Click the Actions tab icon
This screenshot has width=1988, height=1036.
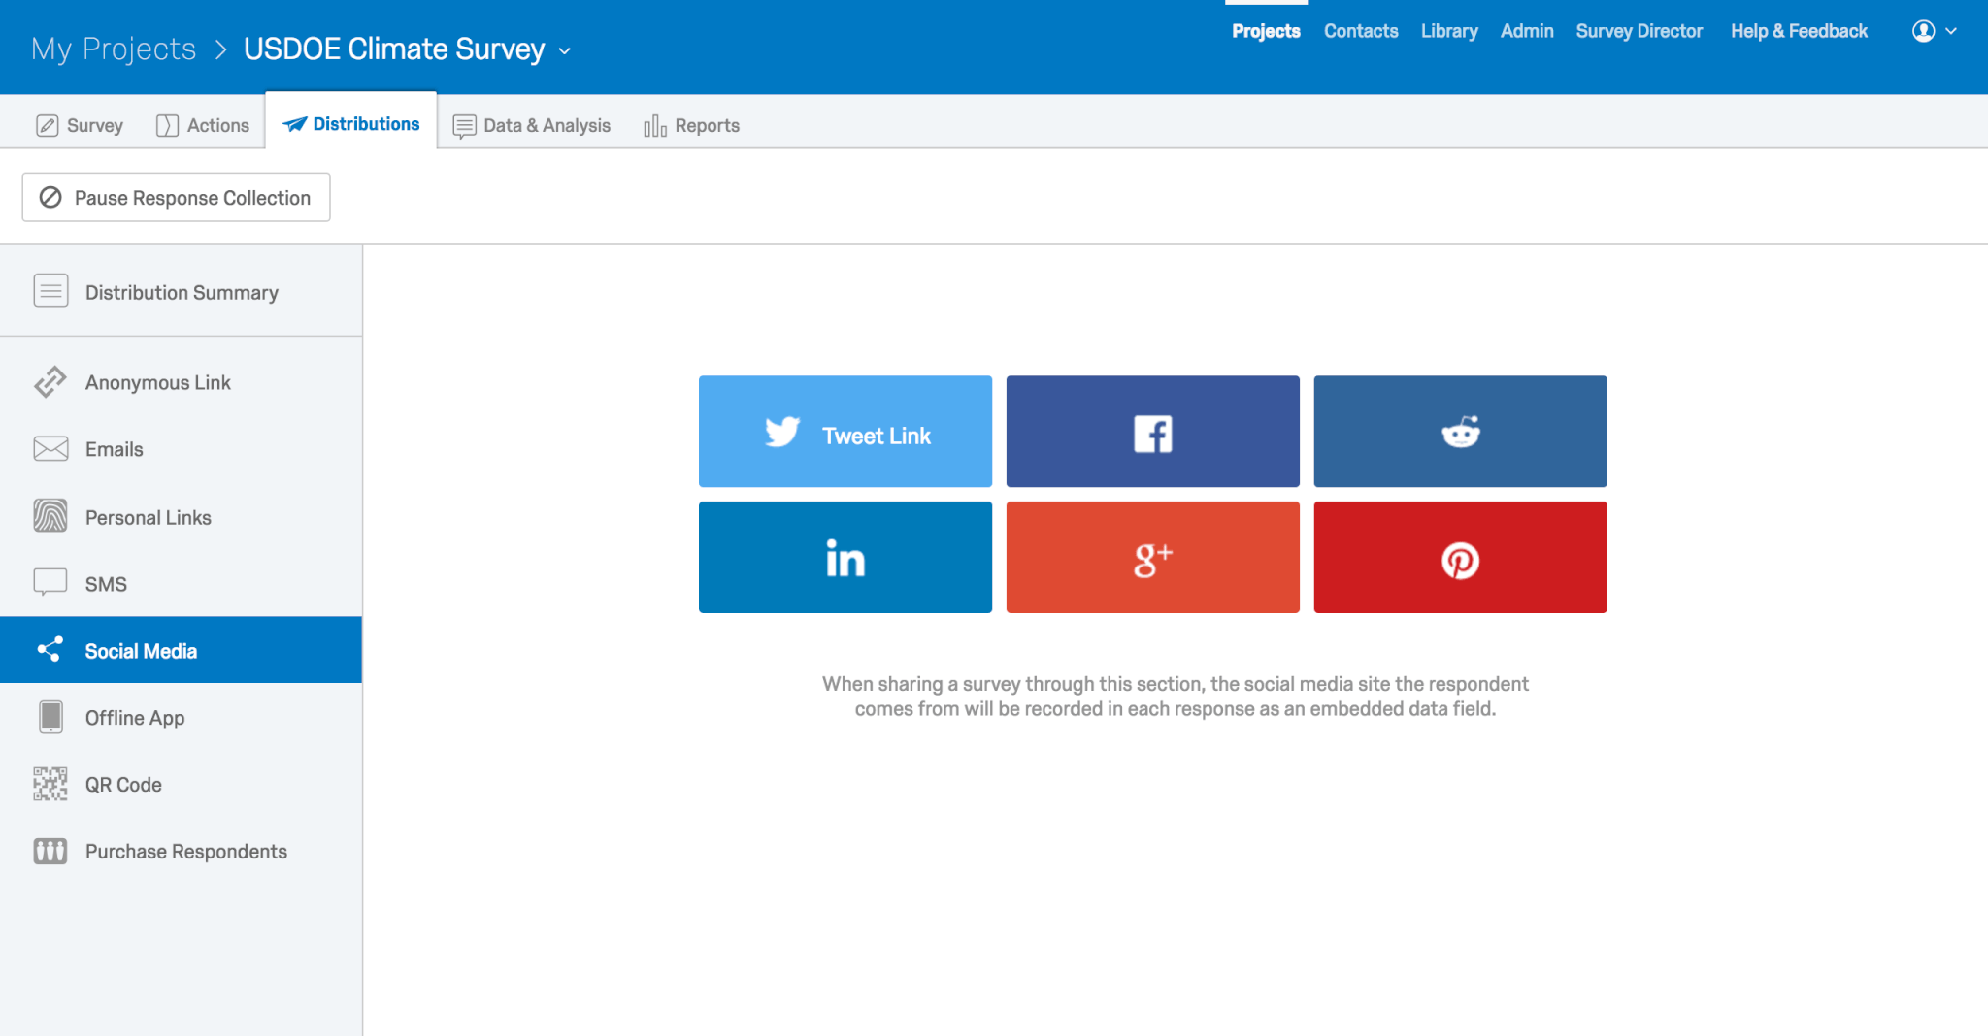pyautogui.click(x=167, y=125)
